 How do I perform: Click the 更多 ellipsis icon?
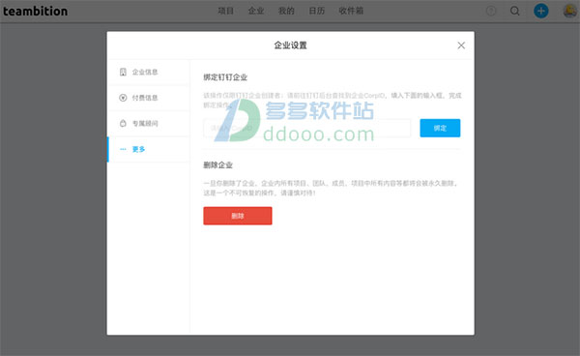[123, 149]
